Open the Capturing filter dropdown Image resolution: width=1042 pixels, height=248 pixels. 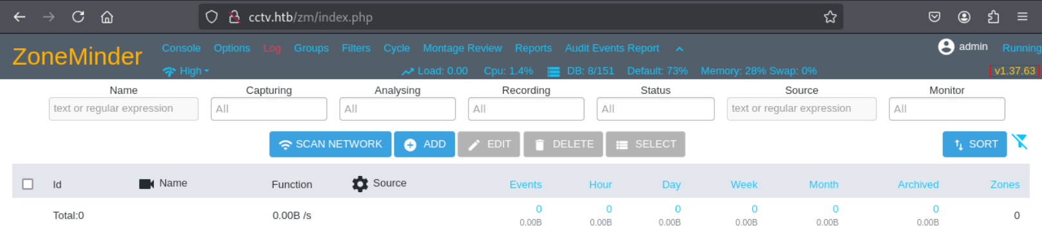tap(269, 109)
